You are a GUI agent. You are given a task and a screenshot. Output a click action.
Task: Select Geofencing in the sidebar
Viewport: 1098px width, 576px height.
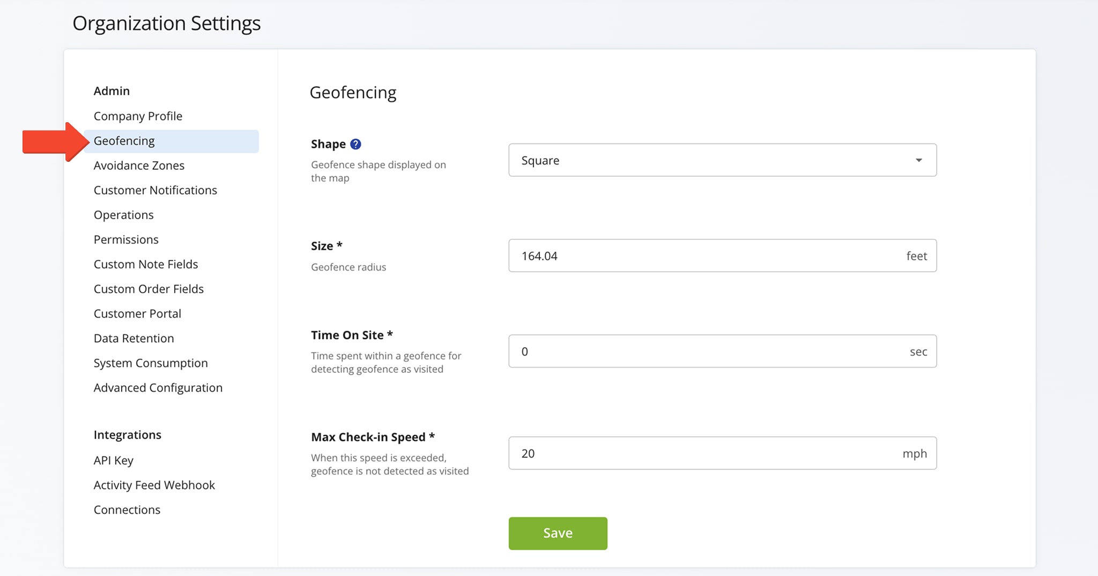(124, 141)
